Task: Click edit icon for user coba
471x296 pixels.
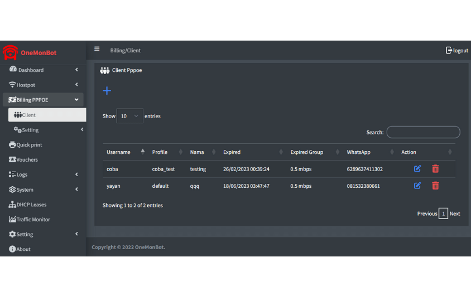Action: click(417, 169)
